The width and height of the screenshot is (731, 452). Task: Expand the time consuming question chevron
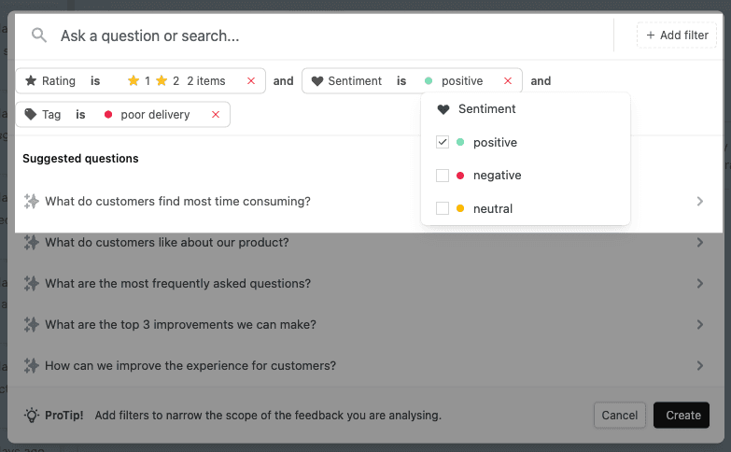700,202
